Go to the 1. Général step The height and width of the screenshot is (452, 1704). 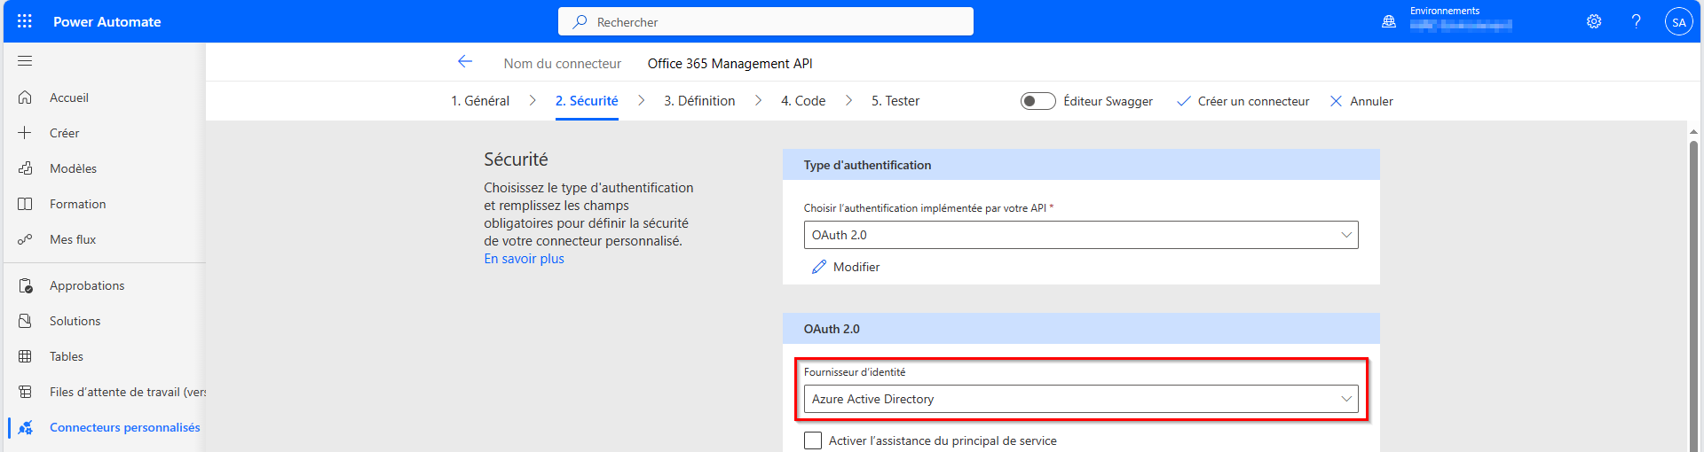click(x=480, y=101)
